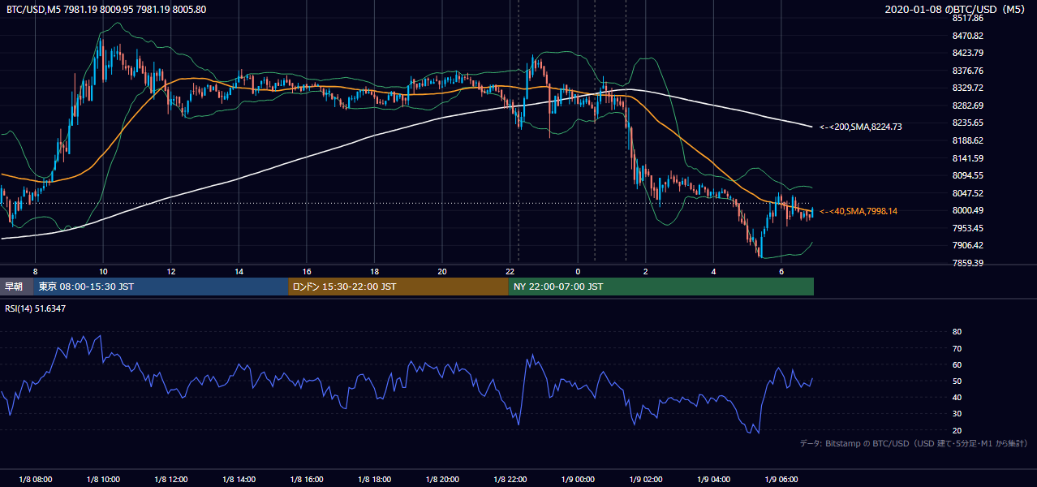The image size is (1037, 487).
Task: Click RSI axis level 50
Action: click(957, 381)
